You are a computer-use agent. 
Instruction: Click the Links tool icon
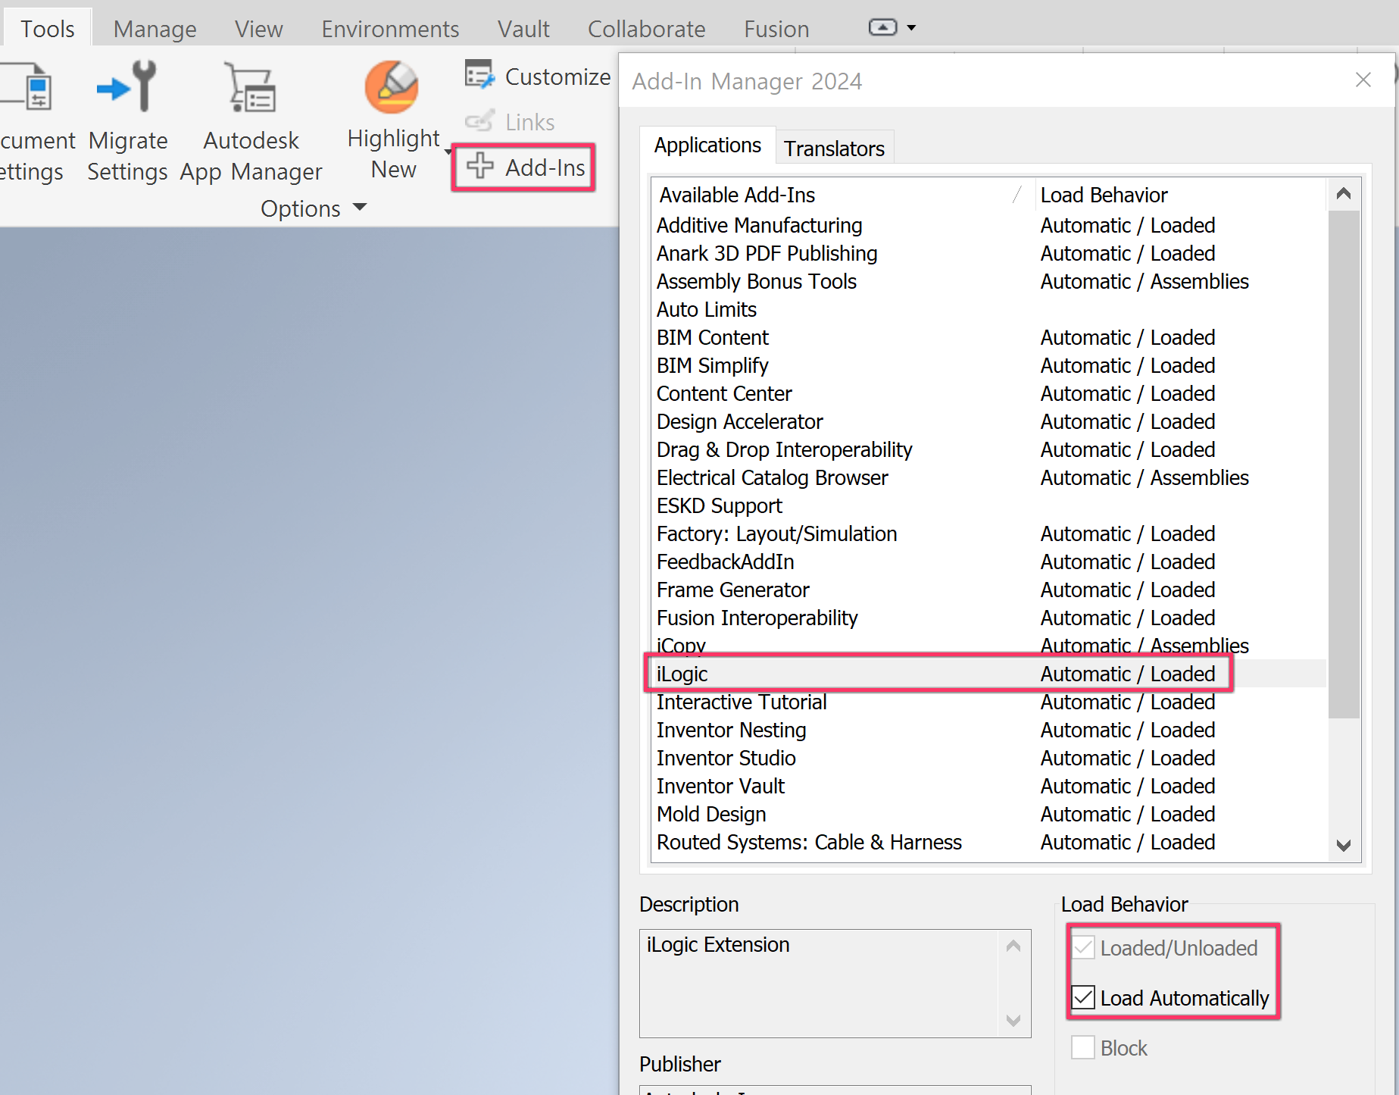[480, 121]
